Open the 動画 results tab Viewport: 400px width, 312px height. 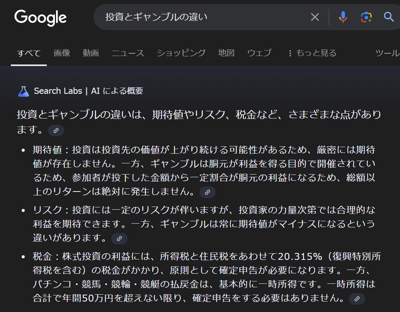91,53
